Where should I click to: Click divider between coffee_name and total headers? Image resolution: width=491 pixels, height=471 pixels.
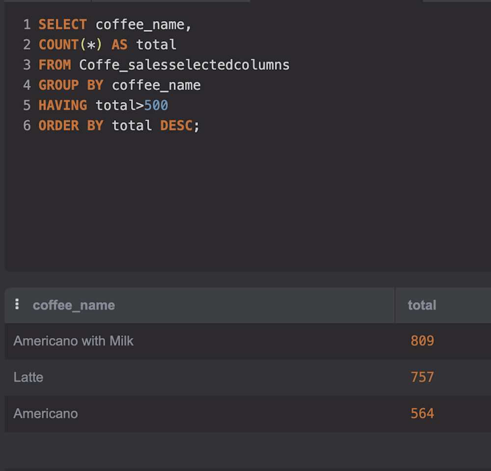(x=395, y=305)
